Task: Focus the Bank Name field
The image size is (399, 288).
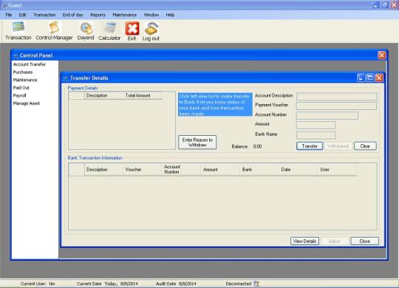Action: (316, 135)
